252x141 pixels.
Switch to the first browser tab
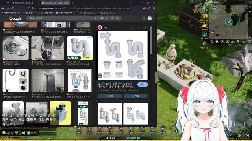25,3
